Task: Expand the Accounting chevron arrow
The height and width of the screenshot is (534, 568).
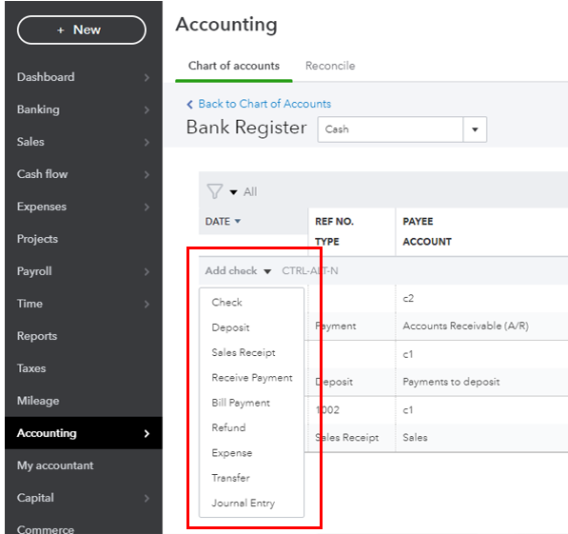Action: (147, 434)
